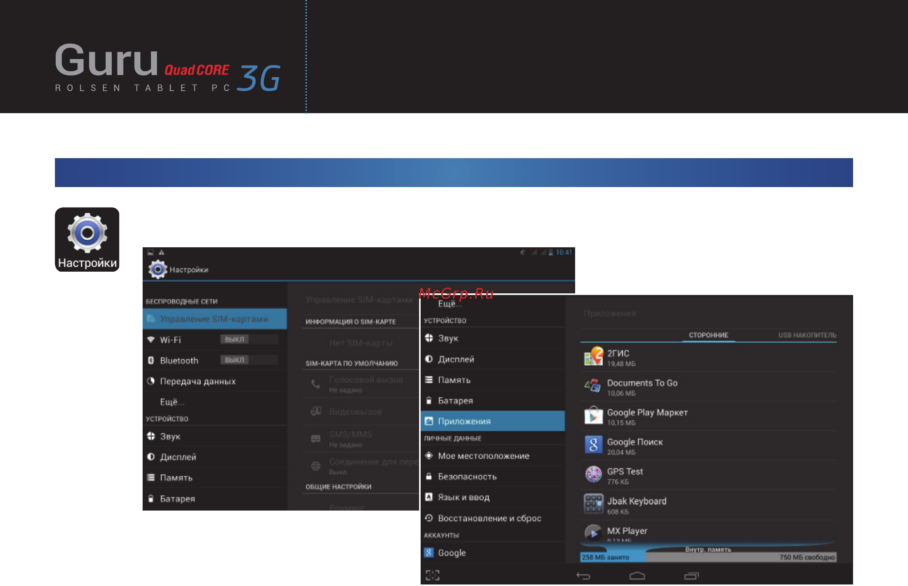
Task: Select Управление SIM-картами in the left screenshot
Action: (215, 319)
